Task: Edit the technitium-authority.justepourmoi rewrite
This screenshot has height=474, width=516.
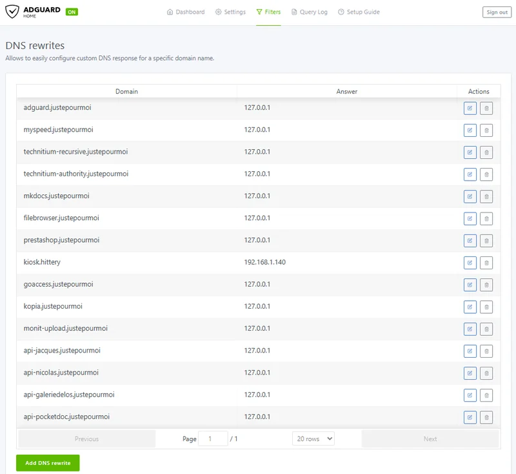Action: click(x=470, y=174)
